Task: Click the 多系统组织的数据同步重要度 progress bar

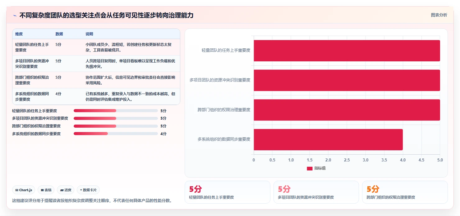Action: 116,134
